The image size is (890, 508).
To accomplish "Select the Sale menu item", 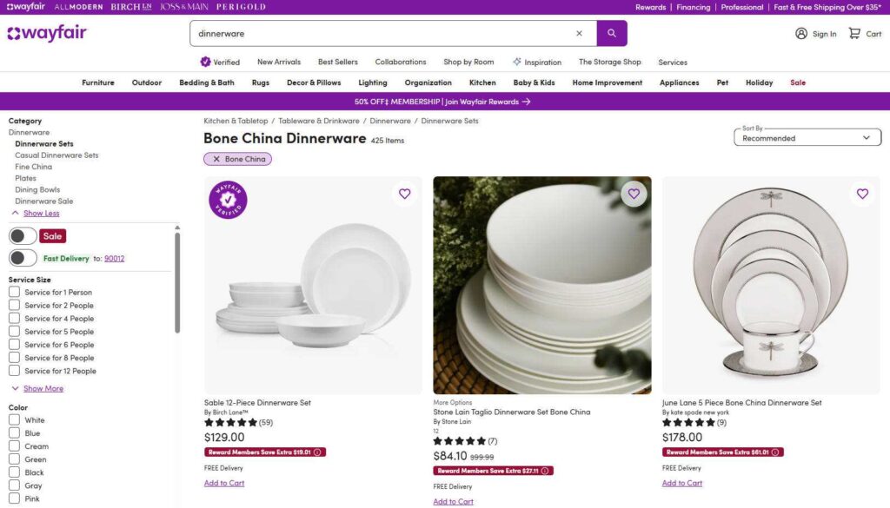I will click(798, 82).
